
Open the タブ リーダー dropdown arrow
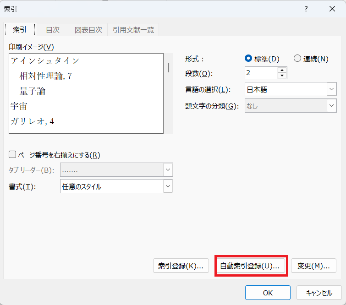point(168,170)
